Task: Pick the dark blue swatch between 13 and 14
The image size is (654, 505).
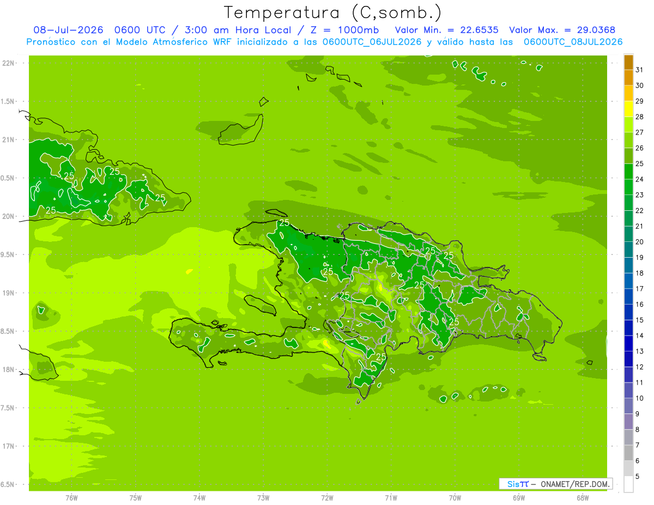Action: [x=628, y=344]
